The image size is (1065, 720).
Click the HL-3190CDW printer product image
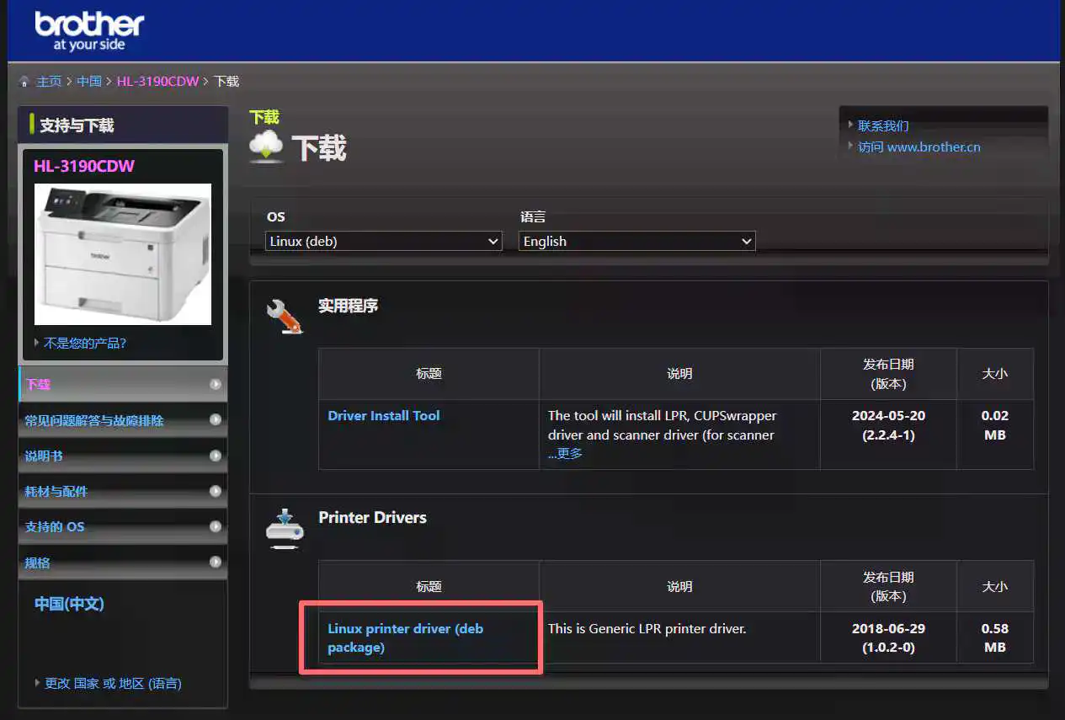coord(123,253)
